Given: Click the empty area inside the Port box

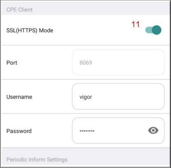Looking at the screenshot, I should click(127, 62).
